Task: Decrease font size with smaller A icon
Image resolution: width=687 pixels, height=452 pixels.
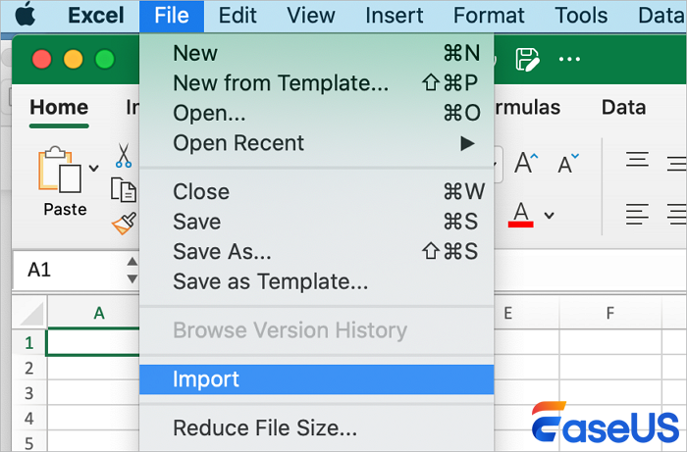Action: tap(568, 164)
